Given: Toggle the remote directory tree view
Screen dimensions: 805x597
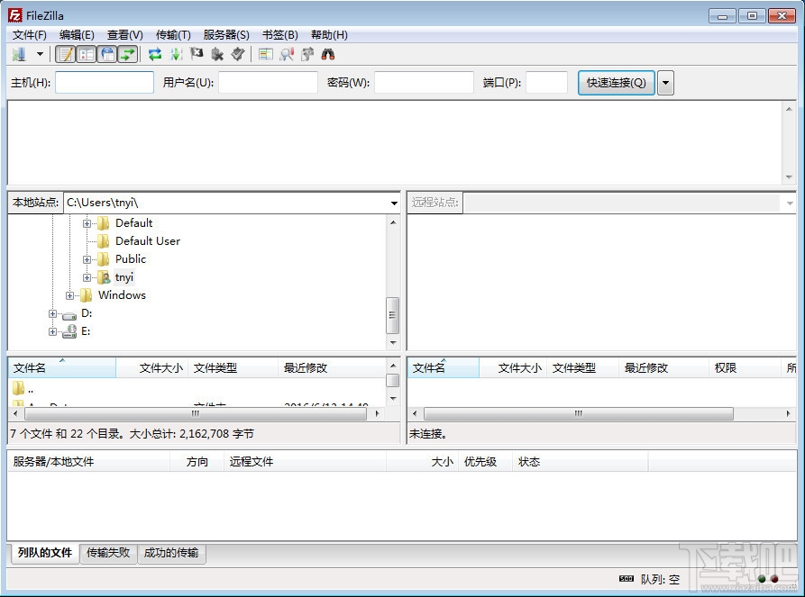Looking at the screenshot, I should (x=107, y=54).
